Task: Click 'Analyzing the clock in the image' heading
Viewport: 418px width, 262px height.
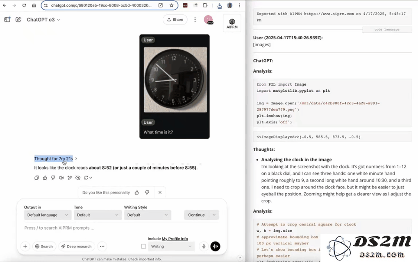Action: (x=296, y=160)
